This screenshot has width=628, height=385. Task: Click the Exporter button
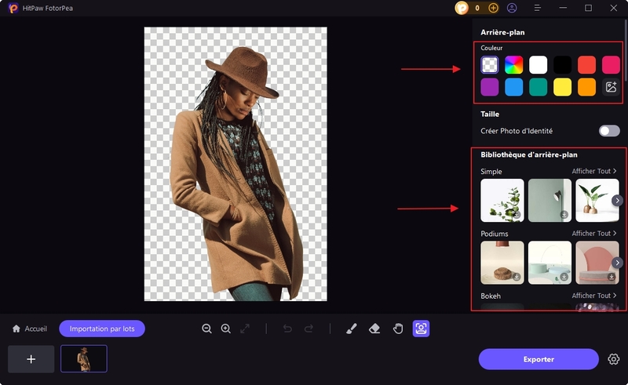[x=539, y=359]
